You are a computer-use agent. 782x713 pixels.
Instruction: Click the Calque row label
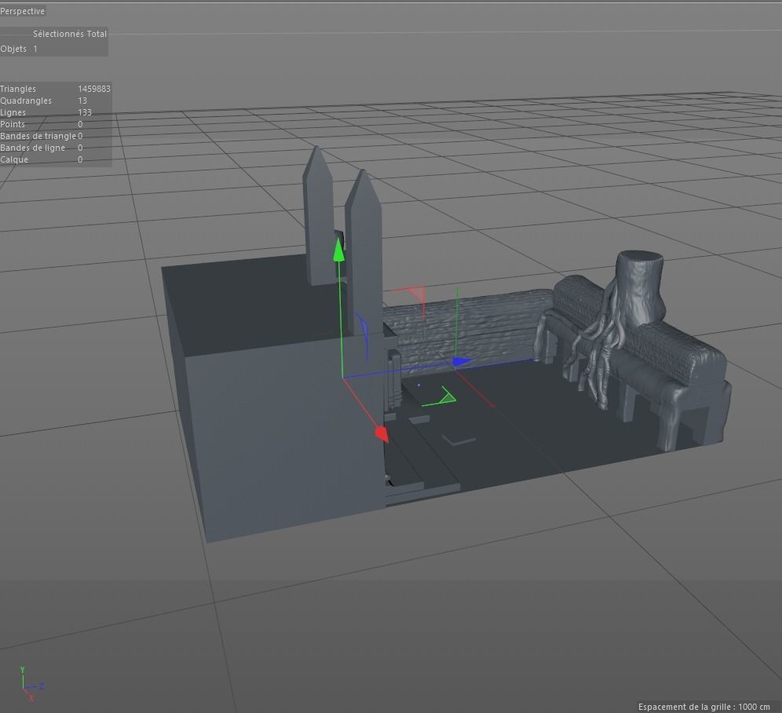[14, 159]
